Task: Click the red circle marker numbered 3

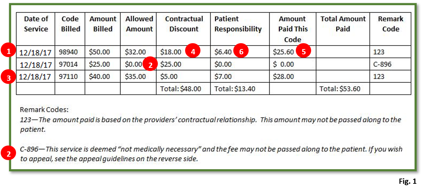Action: click(x=8, y=77)
